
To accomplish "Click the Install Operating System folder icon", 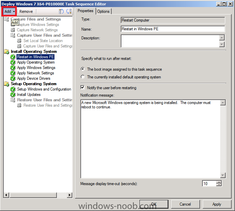I will coord(7,51).
